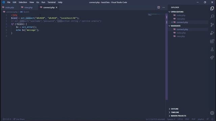Click $conn symbol in the breadcrumb
216x121 pixels.
coord(26,12)
